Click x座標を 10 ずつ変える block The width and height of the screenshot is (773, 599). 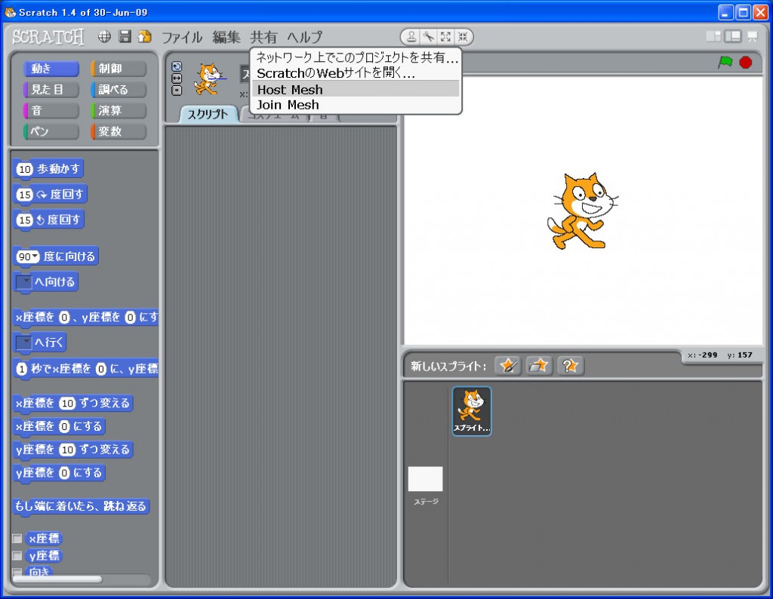(x=72, y=404)
